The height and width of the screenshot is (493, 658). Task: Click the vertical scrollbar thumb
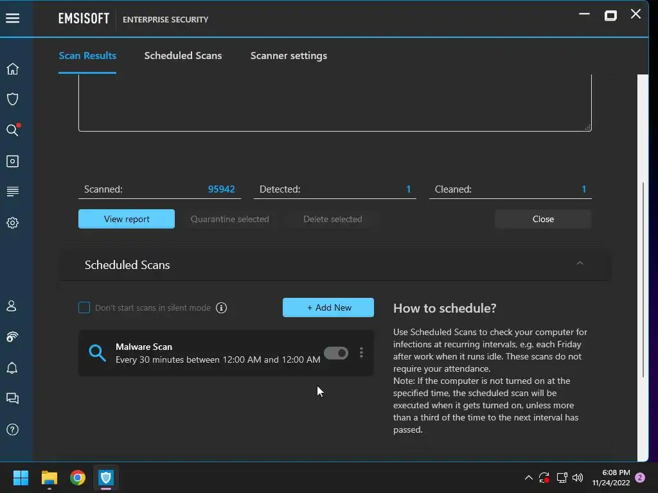[x=643, y=280]
